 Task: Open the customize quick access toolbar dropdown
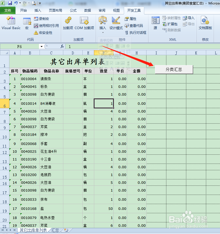coord(40,3)
